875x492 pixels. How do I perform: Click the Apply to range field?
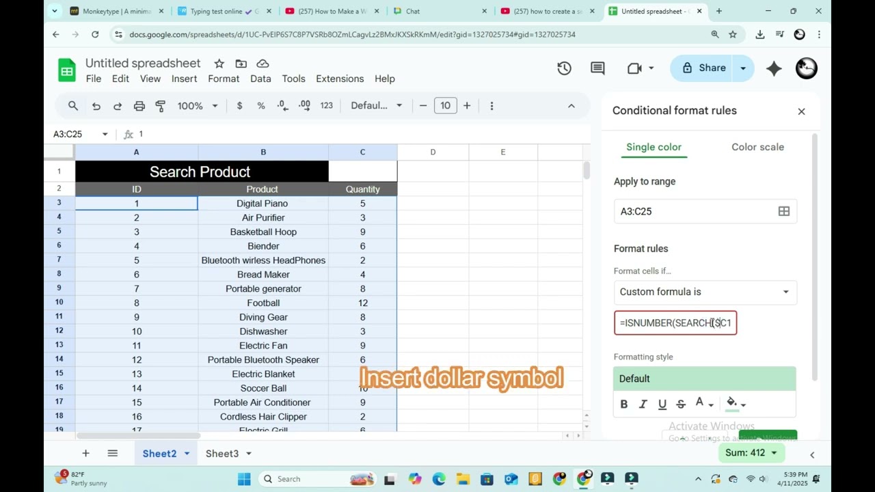pos(705,211)
